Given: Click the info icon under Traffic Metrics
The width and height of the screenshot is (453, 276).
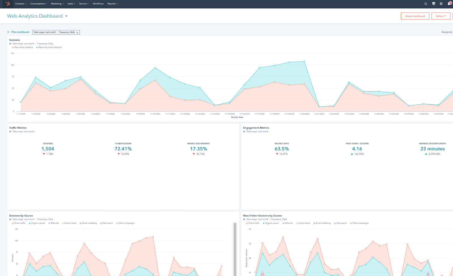Looking at the screenshot, I should 10,132.
